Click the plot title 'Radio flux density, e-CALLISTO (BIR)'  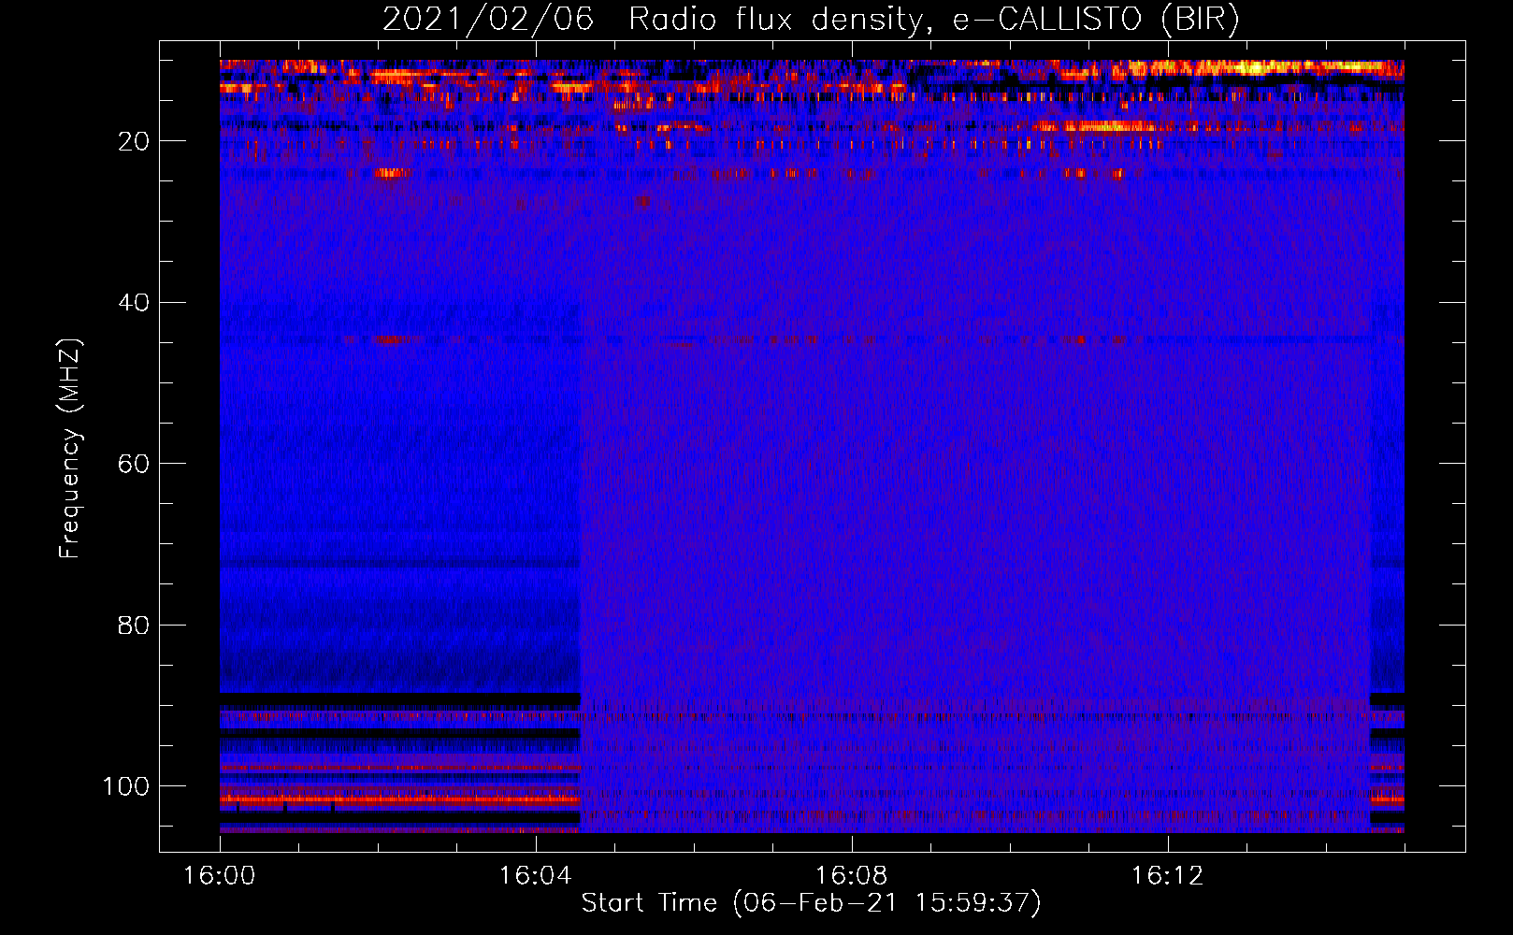click(934, 20)
